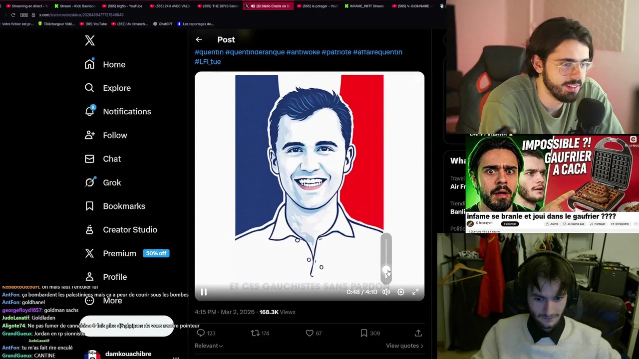The width and height of the screenshot is (639, 359).
Task: Open the Follow page in sidebar
Action: 106,135
